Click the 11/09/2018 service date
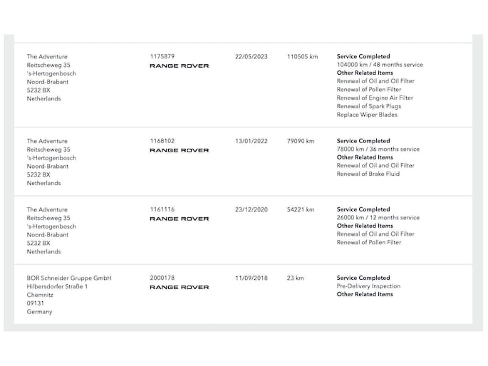Image resolution: width=488 pixels, height=366 pixels. [x=251, y=278]
